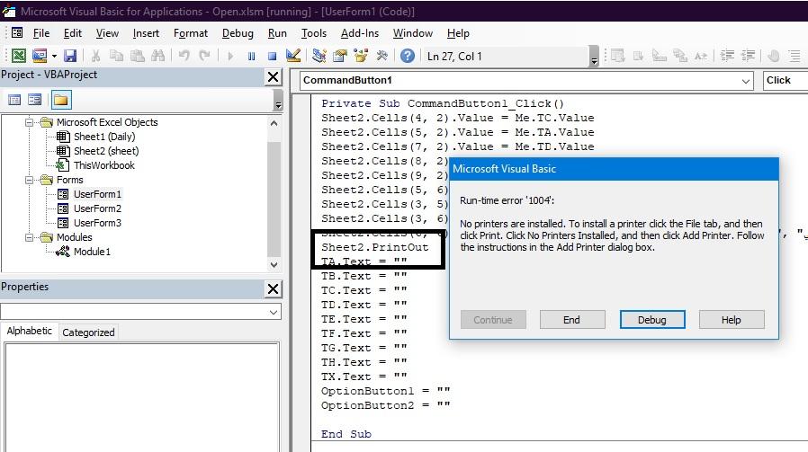Click the Comment Block icon
Viewport: 808px width, 452px height.
pyautogui.click(x=795, y=56)
